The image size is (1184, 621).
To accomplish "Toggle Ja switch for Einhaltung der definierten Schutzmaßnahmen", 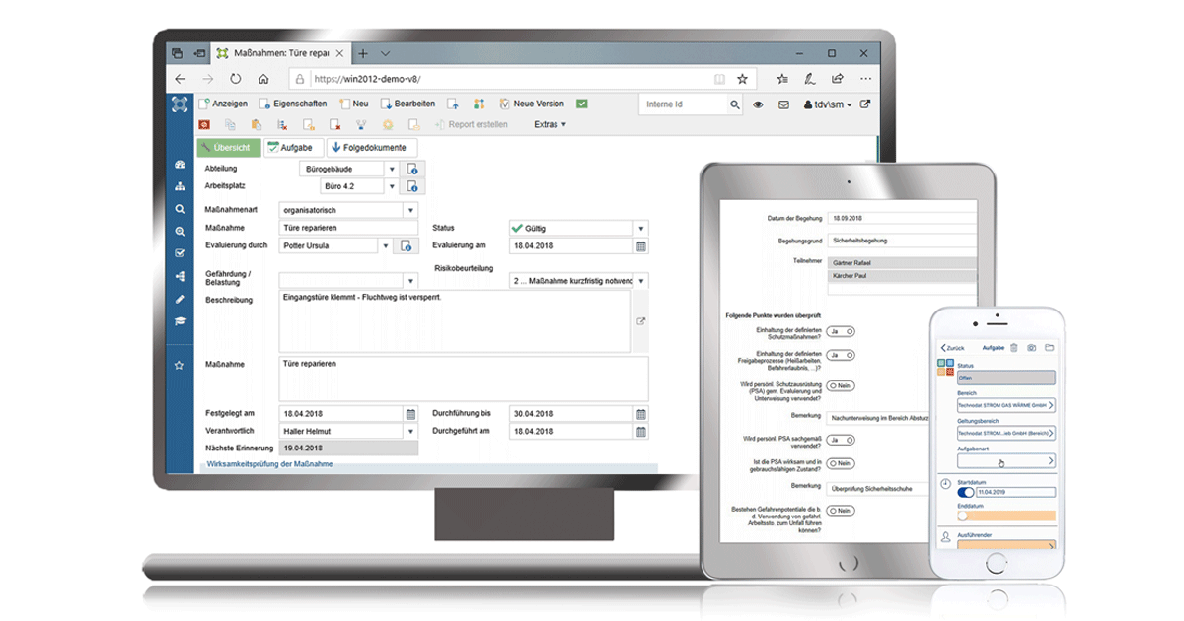I will click(842, 331).
